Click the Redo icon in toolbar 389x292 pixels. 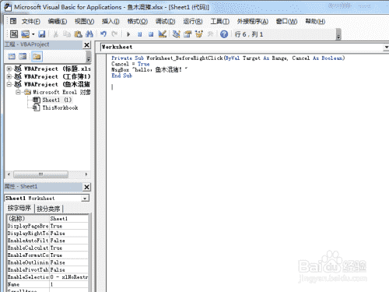[x=114, y=34]
